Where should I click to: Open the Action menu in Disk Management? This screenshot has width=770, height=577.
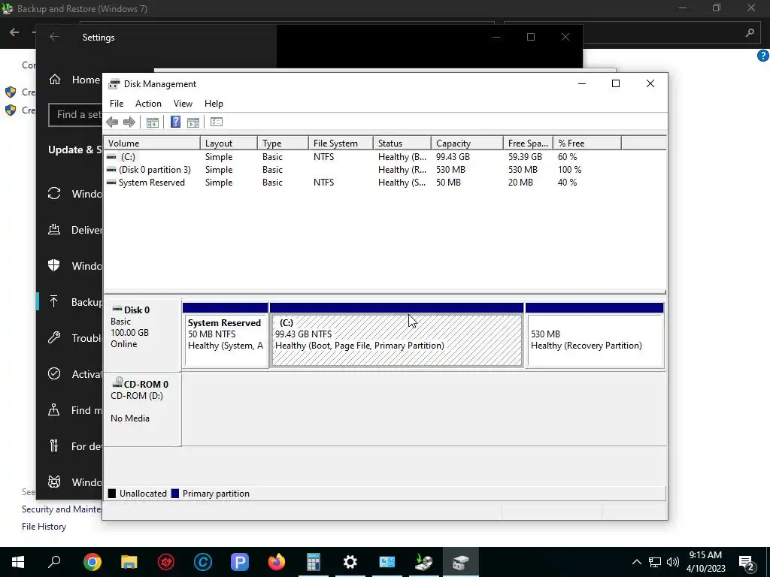[x=148, y=104]
